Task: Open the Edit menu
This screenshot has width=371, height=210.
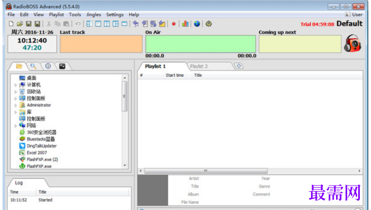Action: coord(24,14)
